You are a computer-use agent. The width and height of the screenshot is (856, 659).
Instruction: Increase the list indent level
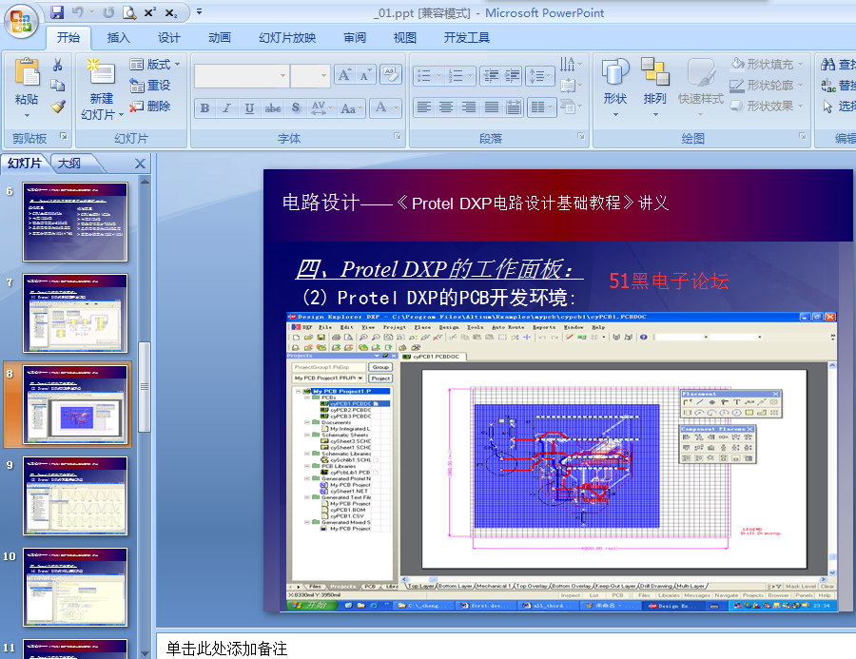(512, 75)
